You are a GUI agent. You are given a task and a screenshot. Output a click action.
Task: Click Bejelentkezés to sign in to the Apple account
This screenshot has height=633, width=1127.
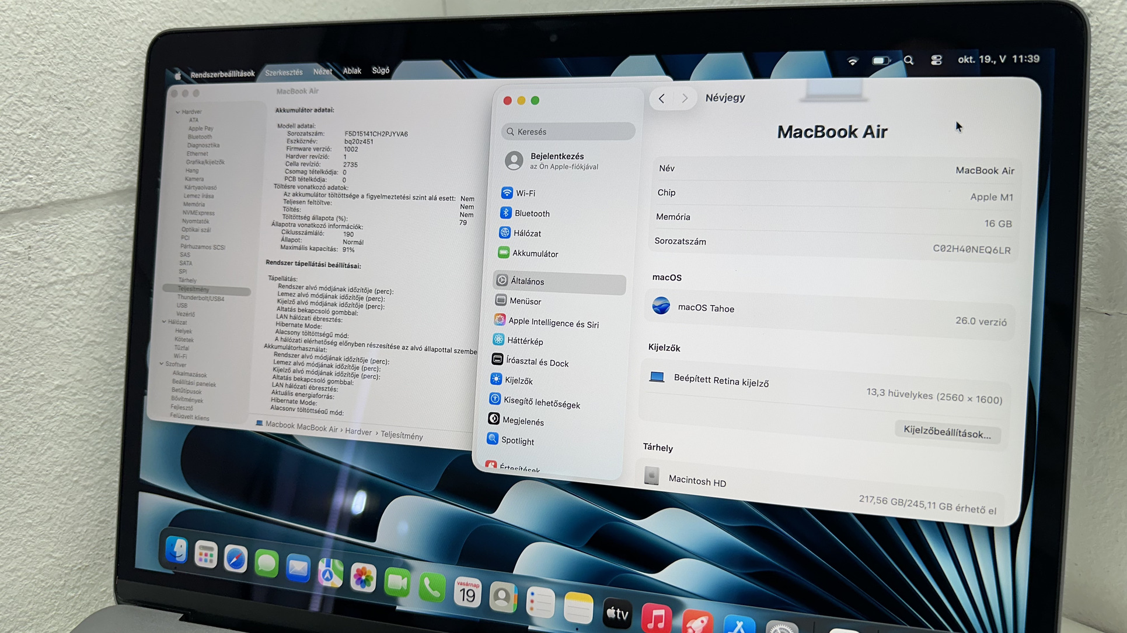557,156
